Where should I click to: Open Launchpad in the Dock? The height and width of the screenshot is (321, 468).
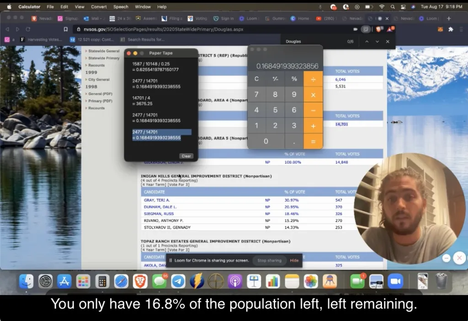click(x=83, y=281)
